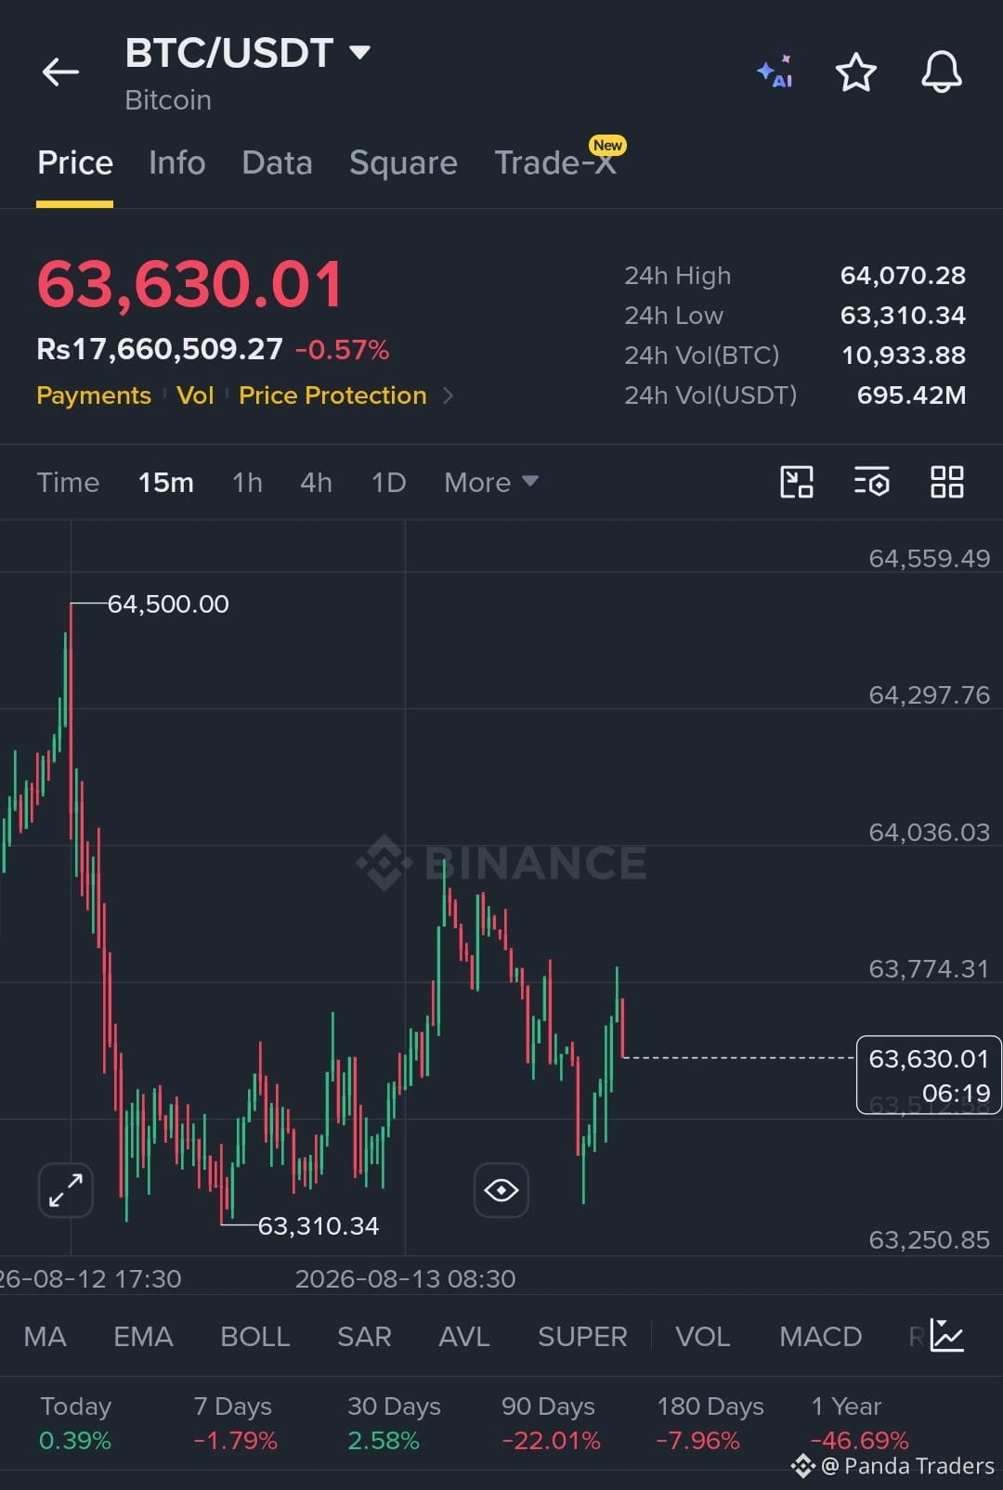Click the 63,774.31 price axis label
The width and height of the screenshot is (1003, 1490).
click(x=929, y=969)
